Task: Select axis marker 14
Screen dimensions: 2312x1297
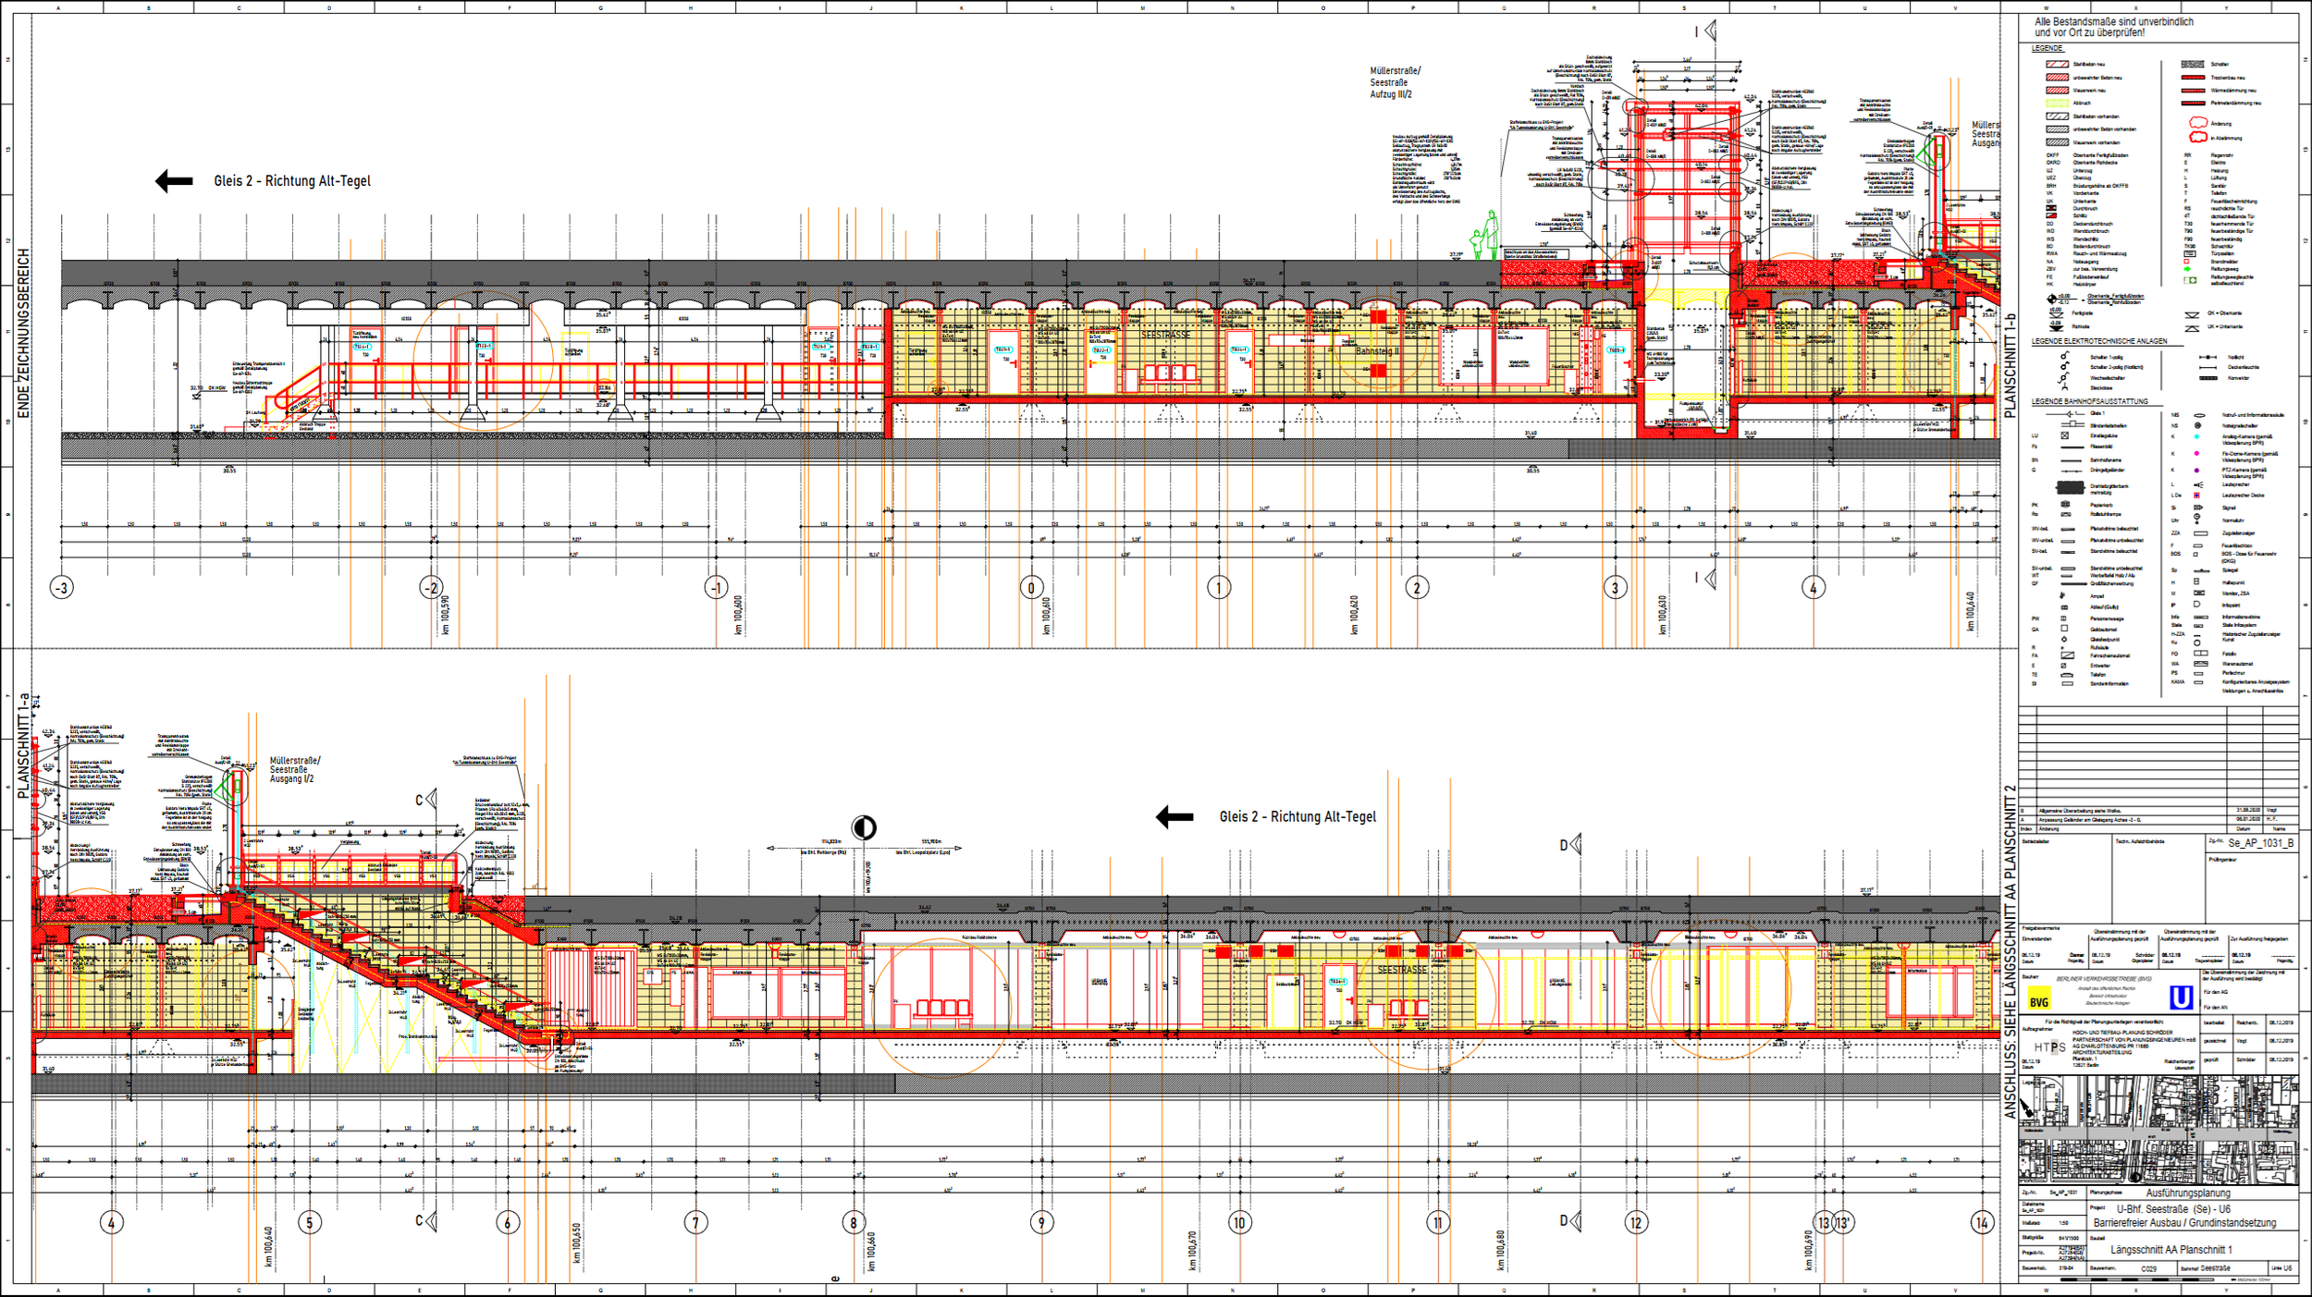Action: click(x=1982, y=1223)
